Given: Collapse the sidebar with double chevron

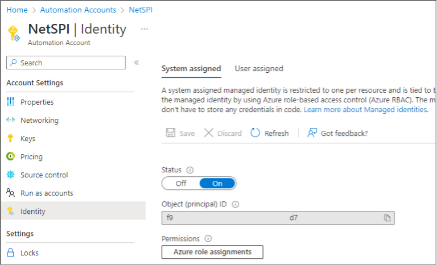Looking at the screenshot, I should pyautogui.click(x=137, y=63).
